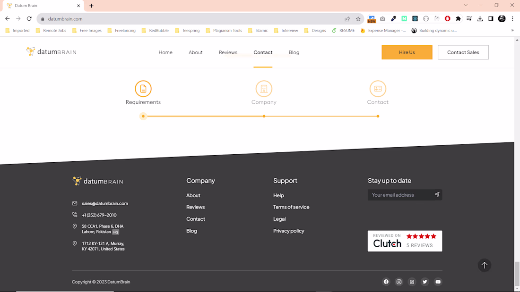Viewport: 520px width, 292px height.
Task: Open the LinkedIn footer icon
Action: point(412,282)
